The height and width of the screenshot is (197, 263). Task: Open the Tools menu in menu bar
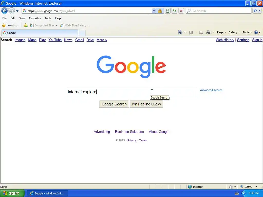tap(48, 18)
